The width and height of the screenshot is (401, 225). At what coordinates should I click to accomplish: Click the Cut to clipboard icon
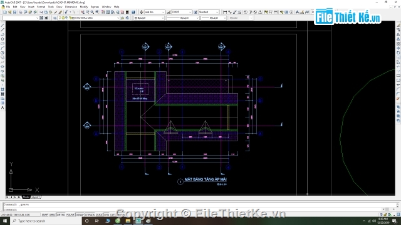pos(41,12)
